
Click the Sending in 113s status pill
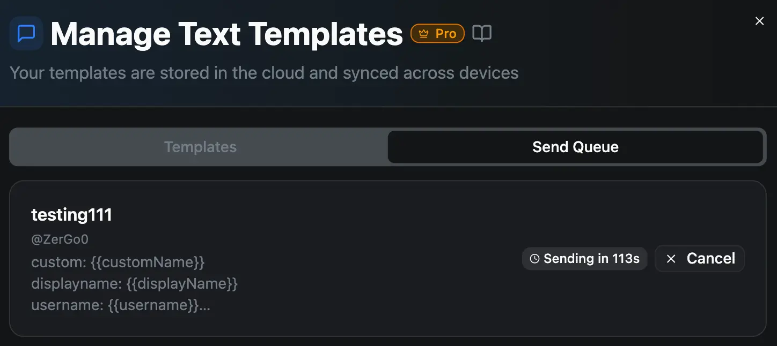(584, 258)
